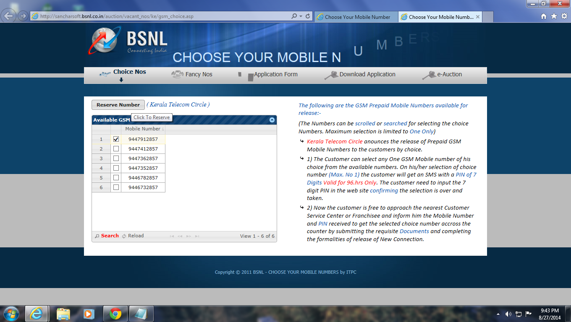Switch to the first Choose Your Mobile Number tab
This screenshot has height=322, width=571.
click(x=355, y=17)
